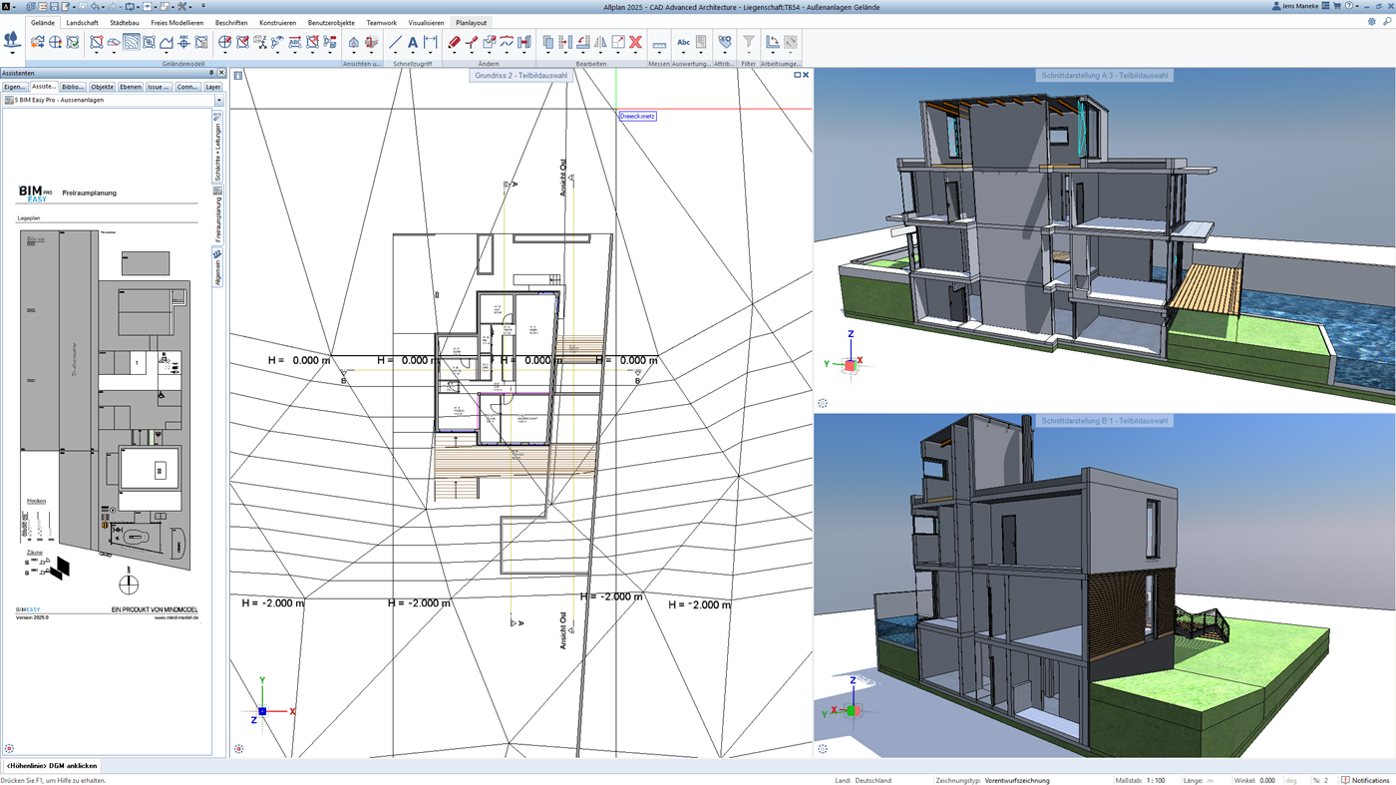The width and height of the screenshot is (1396, 785).
Task: Click Schnittdarstellung A:3 - Teilbildauswahl label
Action: click(1105, 75)
